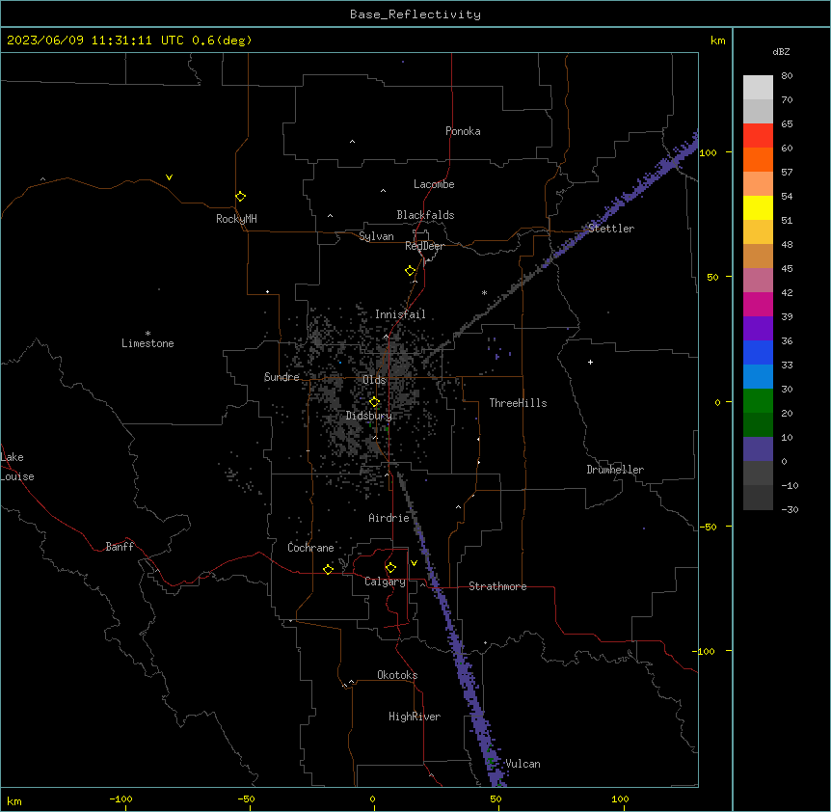Select the RockyMH label
831x812 pixels.
tap(236, 219)
